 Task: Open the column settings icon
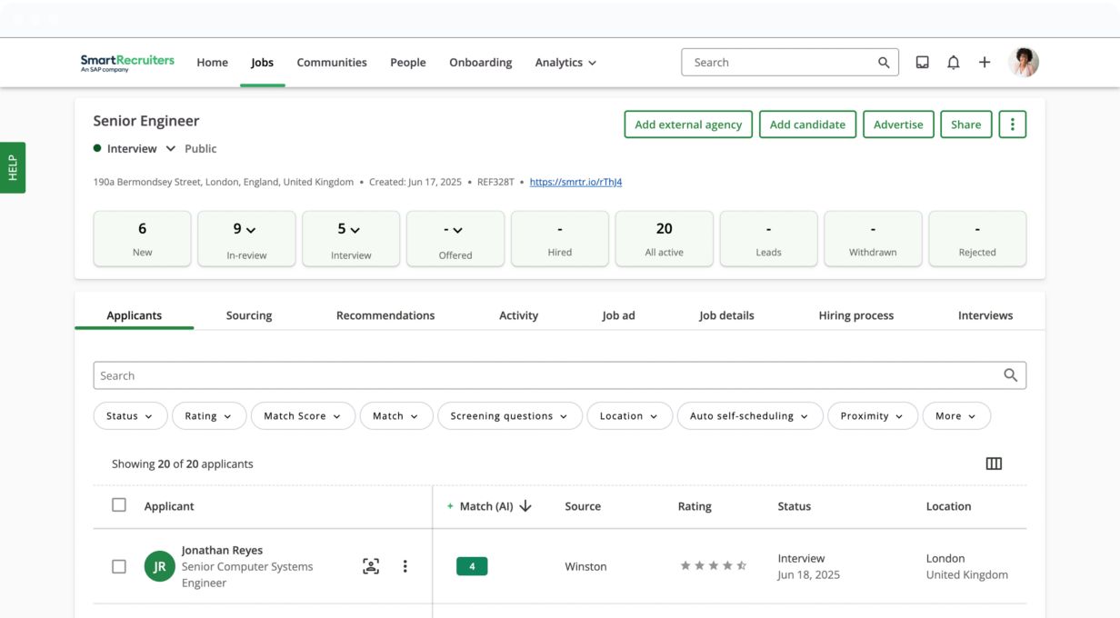coord(994,463)
